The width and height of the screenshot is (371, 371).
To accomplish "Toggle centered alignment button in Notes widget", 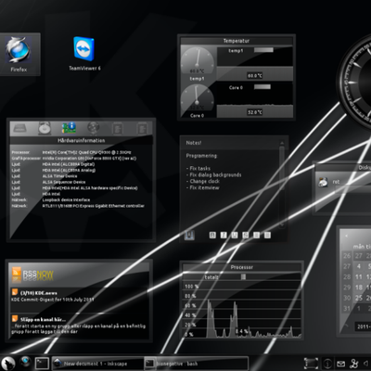I will coord(257,236).
